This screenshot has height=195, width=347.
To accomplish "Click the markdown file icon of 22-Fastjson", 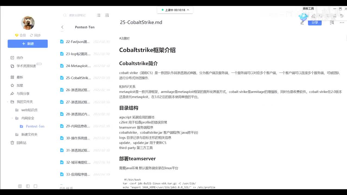I will click(x=62, y=42).
